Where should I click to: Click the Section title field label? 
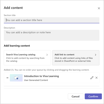pyautogui.click(x=10, y=15)
